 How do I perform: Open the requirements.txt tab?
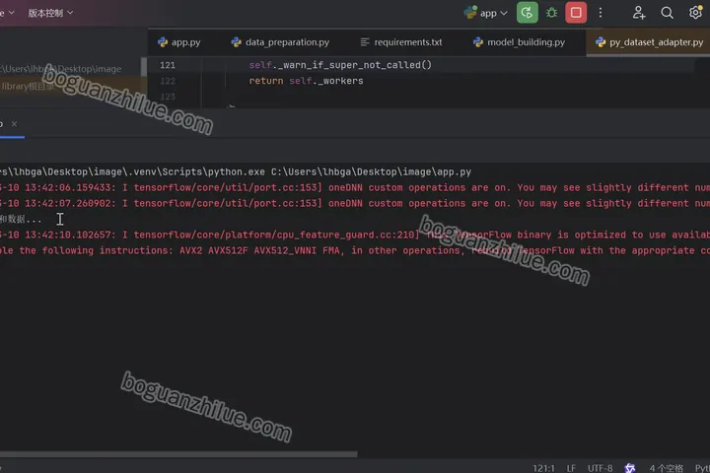[401, 42]
